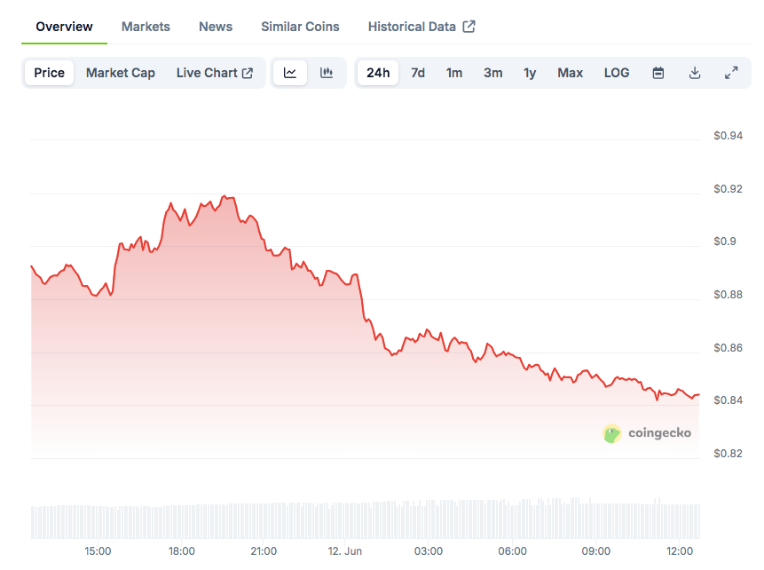
Task: Go to the News tab
Action: point(216,27)
